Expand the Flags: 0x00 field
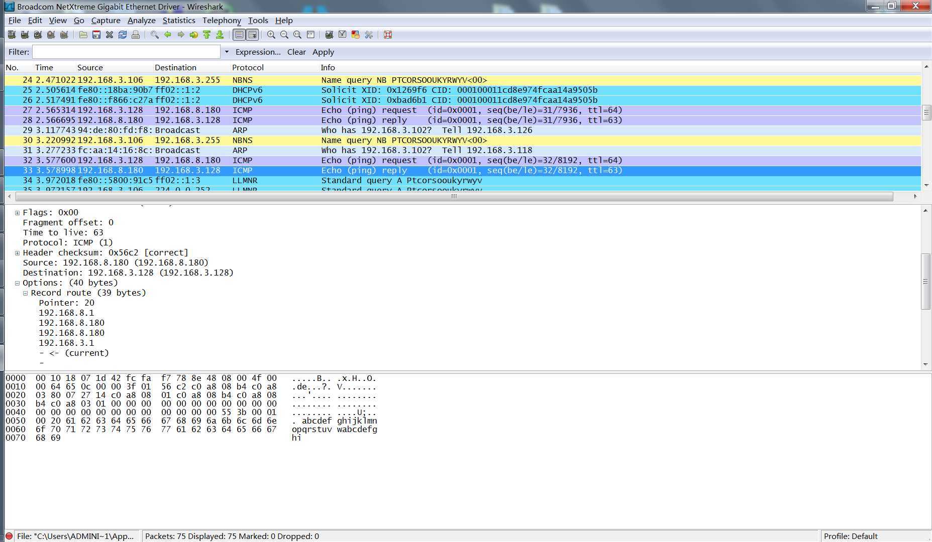This screenshot has width=932, height=542. 17,213
